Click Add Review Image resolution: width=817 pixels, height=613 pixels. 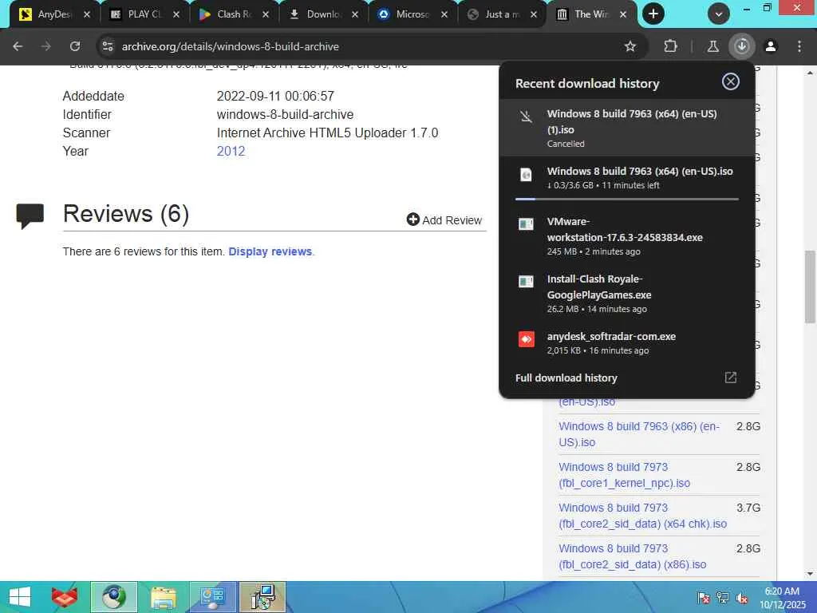[x=444, y=220]
